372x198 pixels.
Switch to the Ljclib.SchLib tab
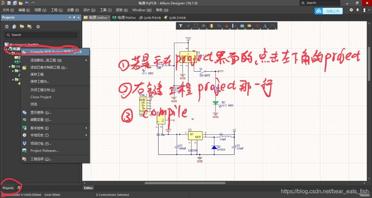click(175, 18)
